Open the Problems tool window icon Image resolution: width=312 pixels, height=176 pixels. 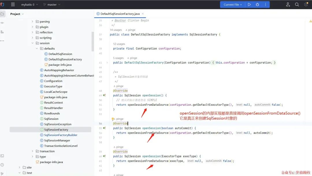tap(2, 165)
